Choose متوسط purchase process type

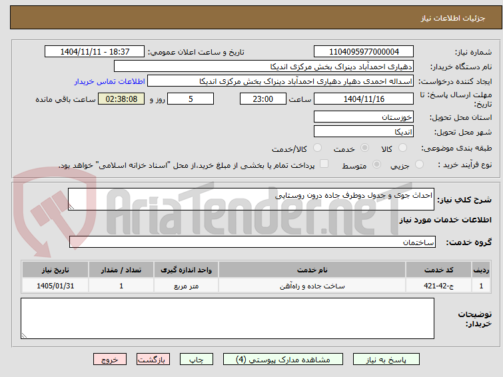tap(376, 165)
